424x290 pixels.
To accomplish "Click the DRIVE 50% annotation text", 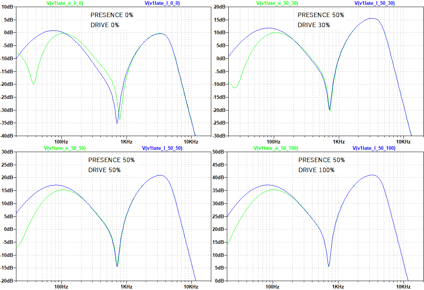I will tap(105, 170).
